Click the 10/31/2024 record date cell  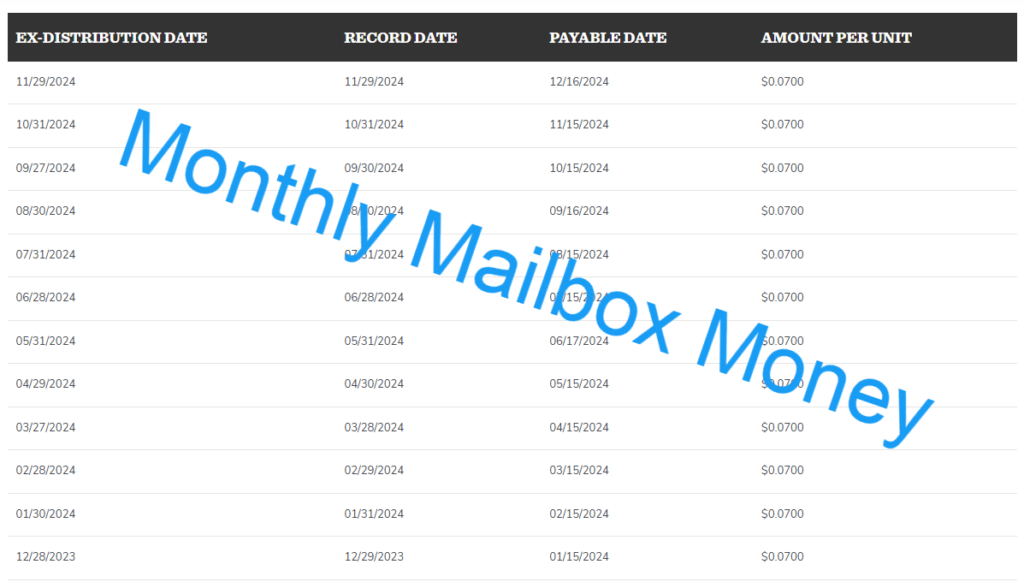(x=374, y=124)
